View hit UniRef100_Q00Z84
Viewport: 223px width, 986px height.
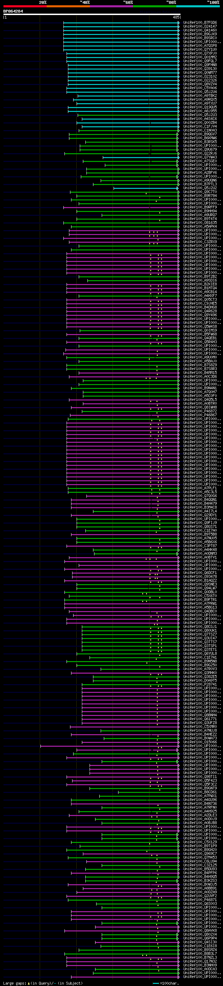[200, 122]
